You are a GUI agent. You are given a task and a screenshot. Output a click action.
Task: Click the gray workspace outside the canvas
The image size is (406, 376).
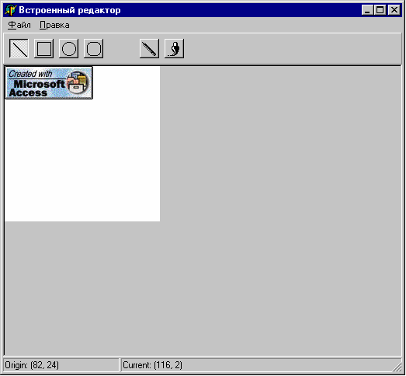pyautogui.click(x=279, y=207)
